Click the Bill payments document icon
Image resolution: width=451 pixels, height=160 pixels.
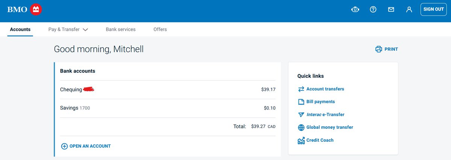(301, 102)
